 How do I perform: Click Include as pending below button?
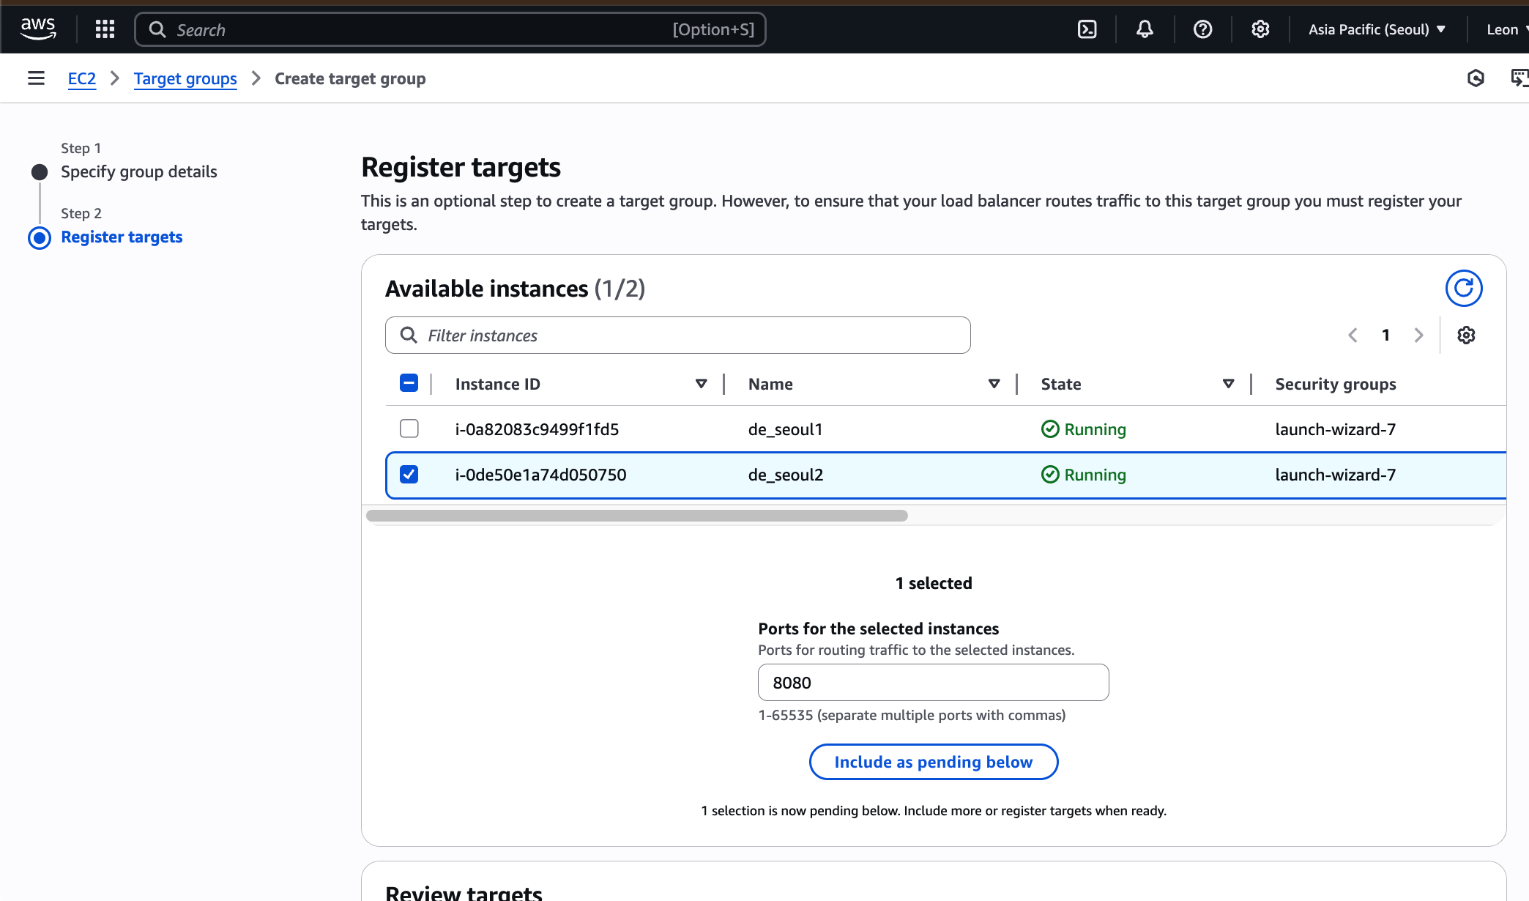(x=933, y=762)
